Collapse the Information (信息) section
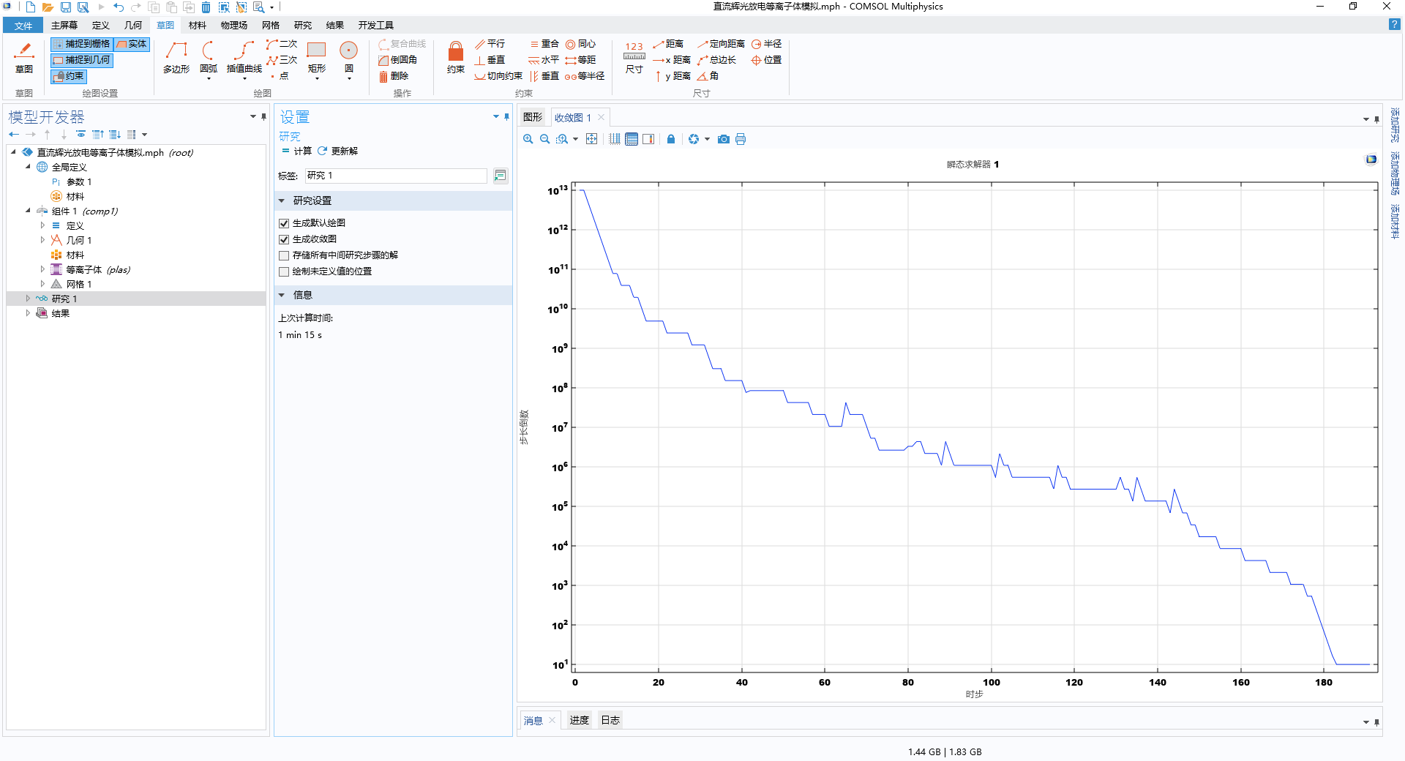 (282, 295)
